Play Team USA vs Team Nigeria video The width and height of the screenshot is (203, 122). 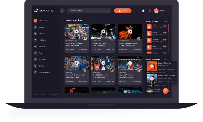tap(130, 63)
